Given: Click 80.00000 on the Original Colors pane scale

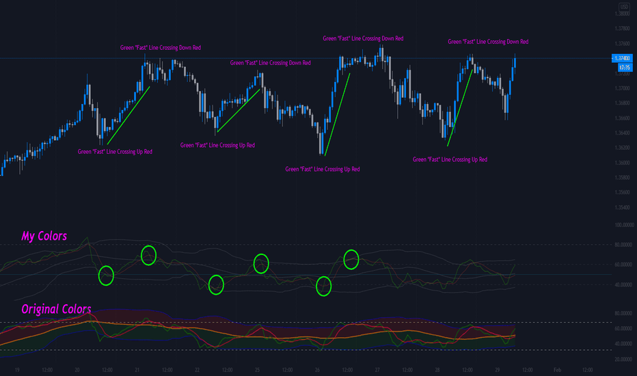Looking at the screenshot, I should (624, 313).
